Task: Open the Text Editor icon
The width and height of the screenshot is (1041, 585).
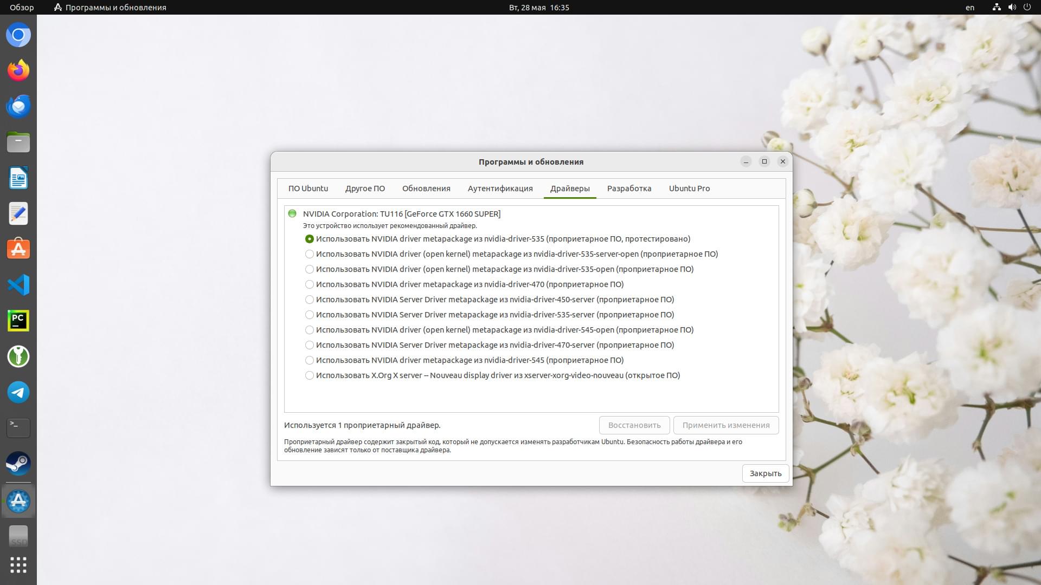Action: (x=18, y=214)
